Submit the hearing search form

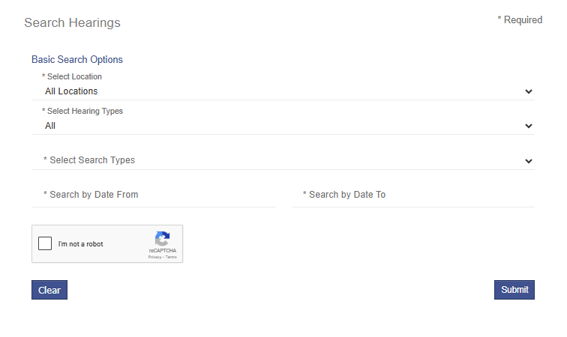(514, 290)
